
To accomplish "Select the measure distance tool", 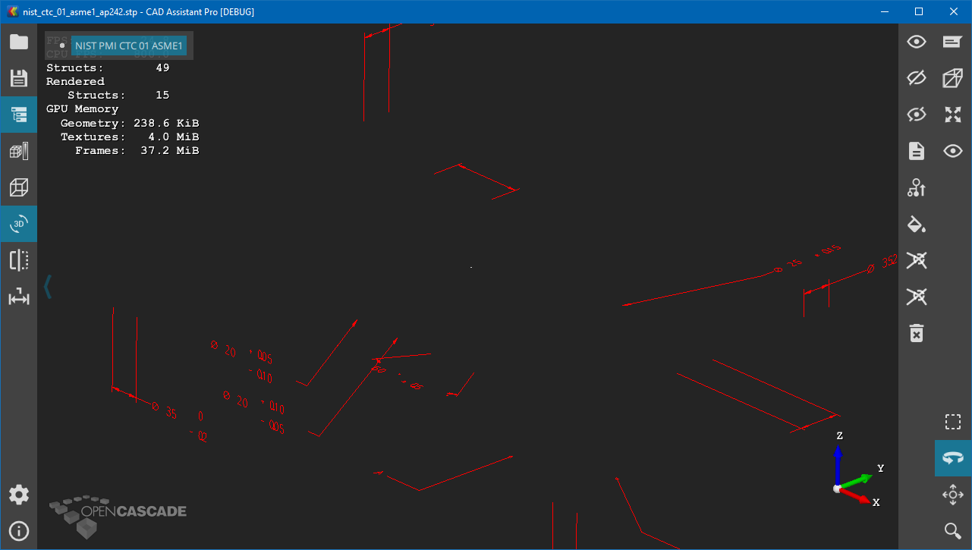I will click(x=19, y=297).
